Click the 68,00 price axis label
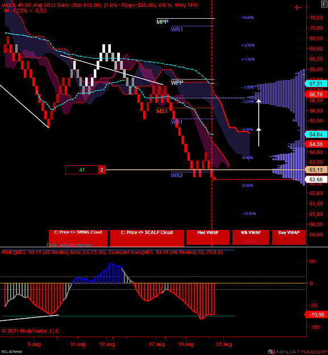 pyautogui.click(x=316, y=69)
